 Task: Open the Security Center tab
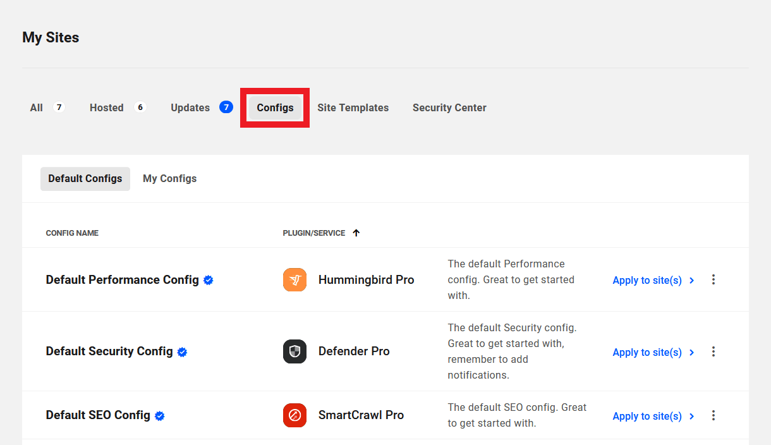click(449, 107)
